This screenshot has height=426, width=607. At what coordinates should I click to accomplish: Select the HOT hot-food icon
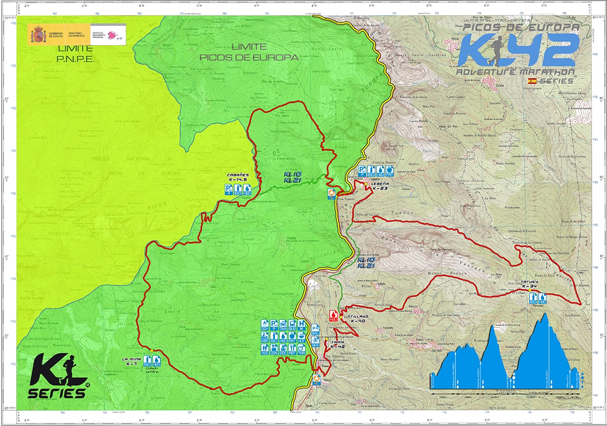click(301, 337)
